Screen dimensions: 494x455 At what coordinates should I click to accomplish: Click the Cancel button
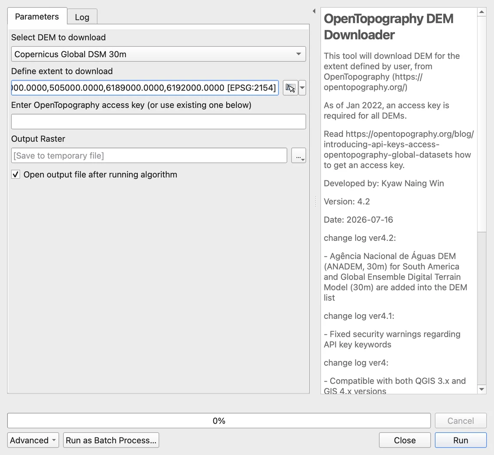point(461,421)
